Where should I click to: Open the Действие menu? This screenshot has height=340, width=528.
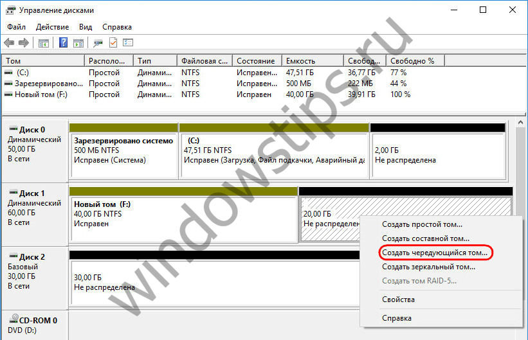(x=53, y=27)
